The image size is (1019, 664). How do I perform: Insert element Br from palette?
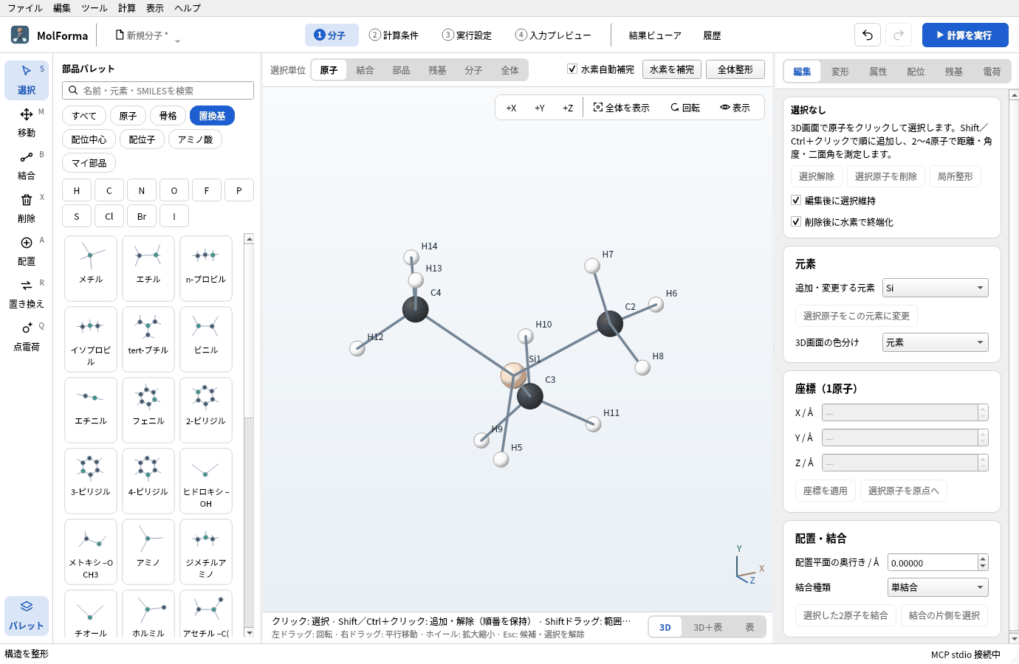click(142, 216)
